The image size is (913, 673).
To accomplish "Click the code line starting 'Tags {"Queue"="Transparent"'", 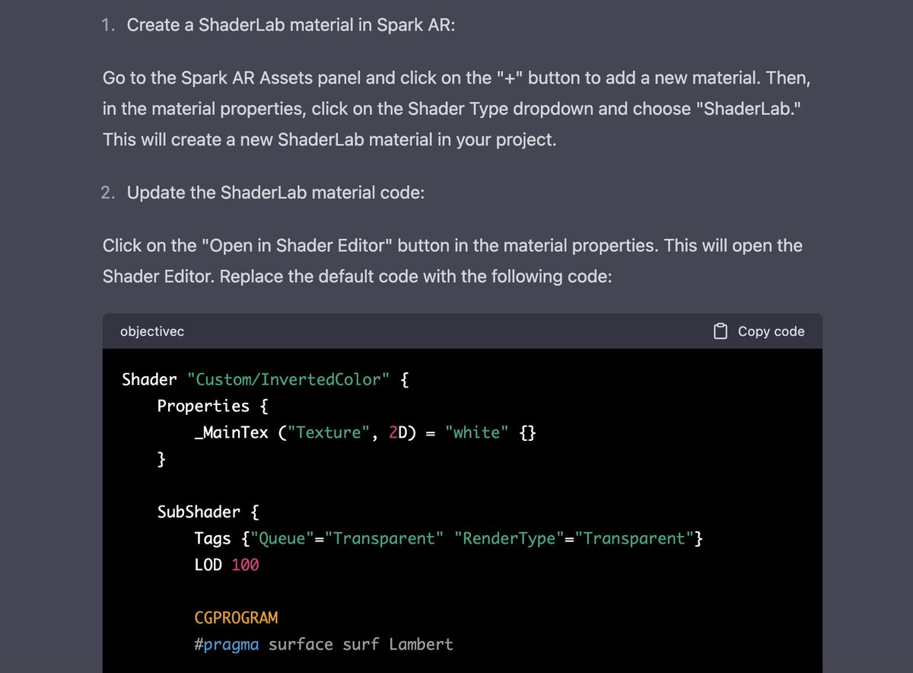I will click(x=448, y=538).
